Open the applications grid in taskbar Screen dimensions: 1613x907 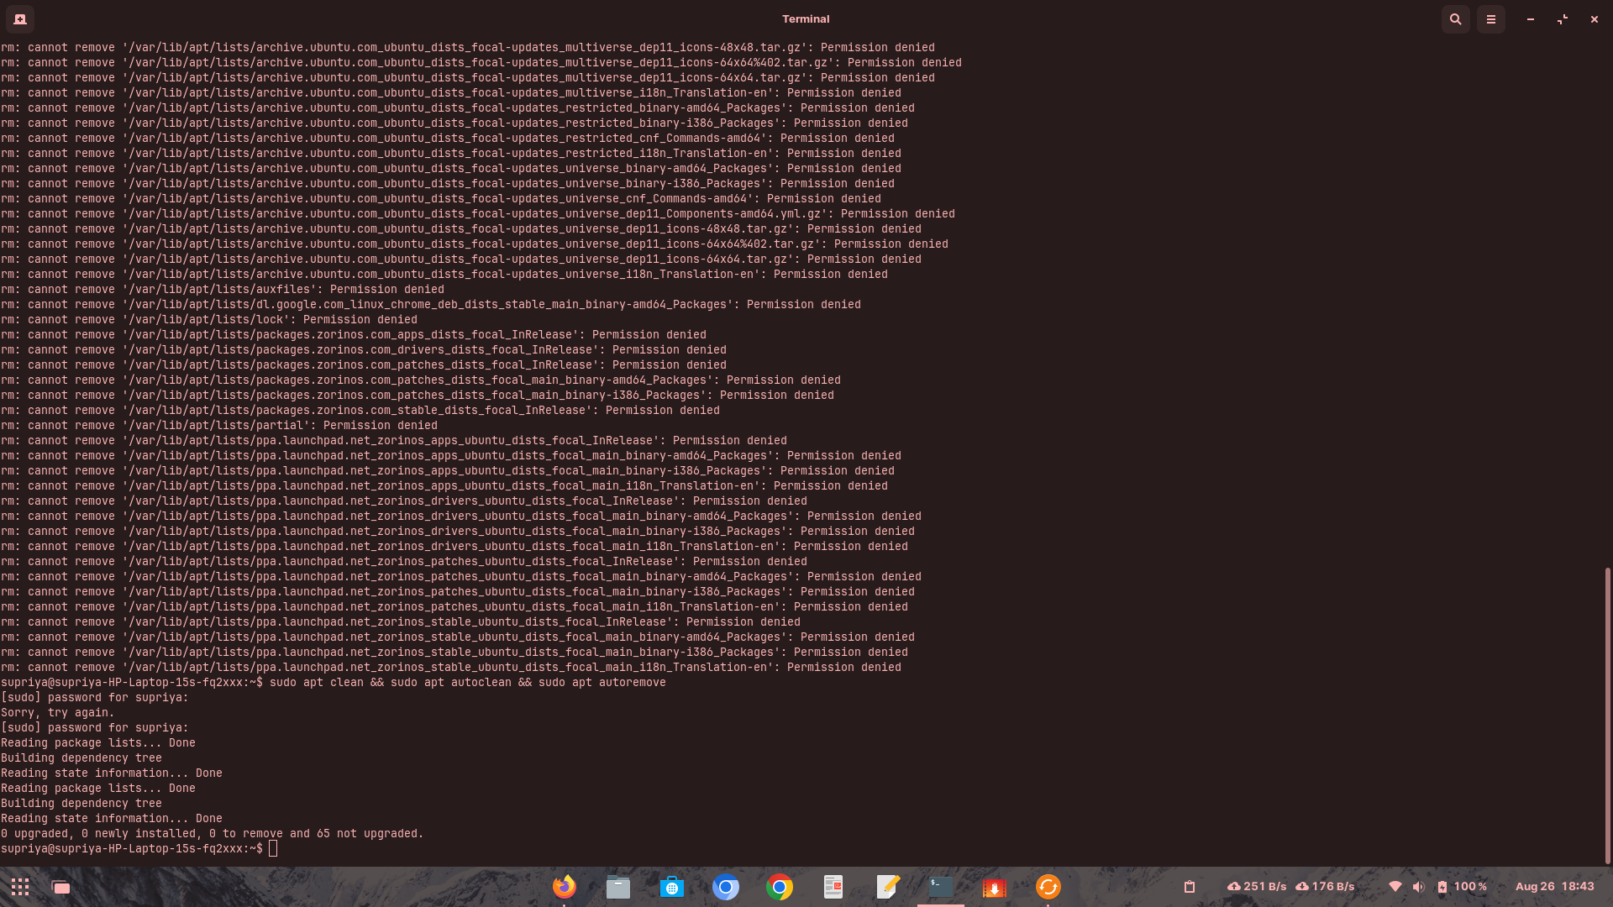20,887
